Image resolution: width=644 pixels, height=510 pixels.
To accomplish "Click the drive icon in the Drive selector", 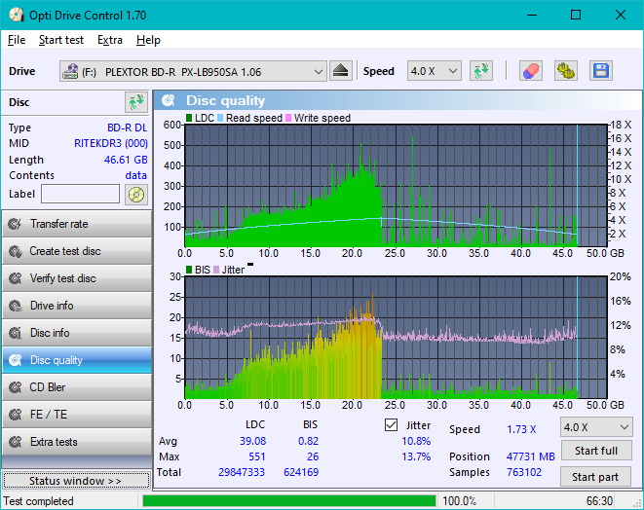I will click(x=70, y=71).
